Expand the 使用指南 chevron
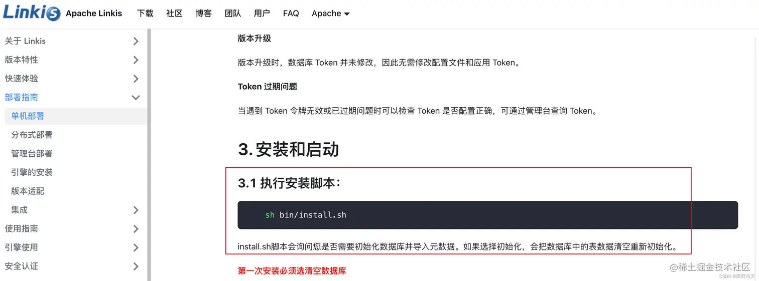Screen dimensions: 759x281 click(136, 229)
